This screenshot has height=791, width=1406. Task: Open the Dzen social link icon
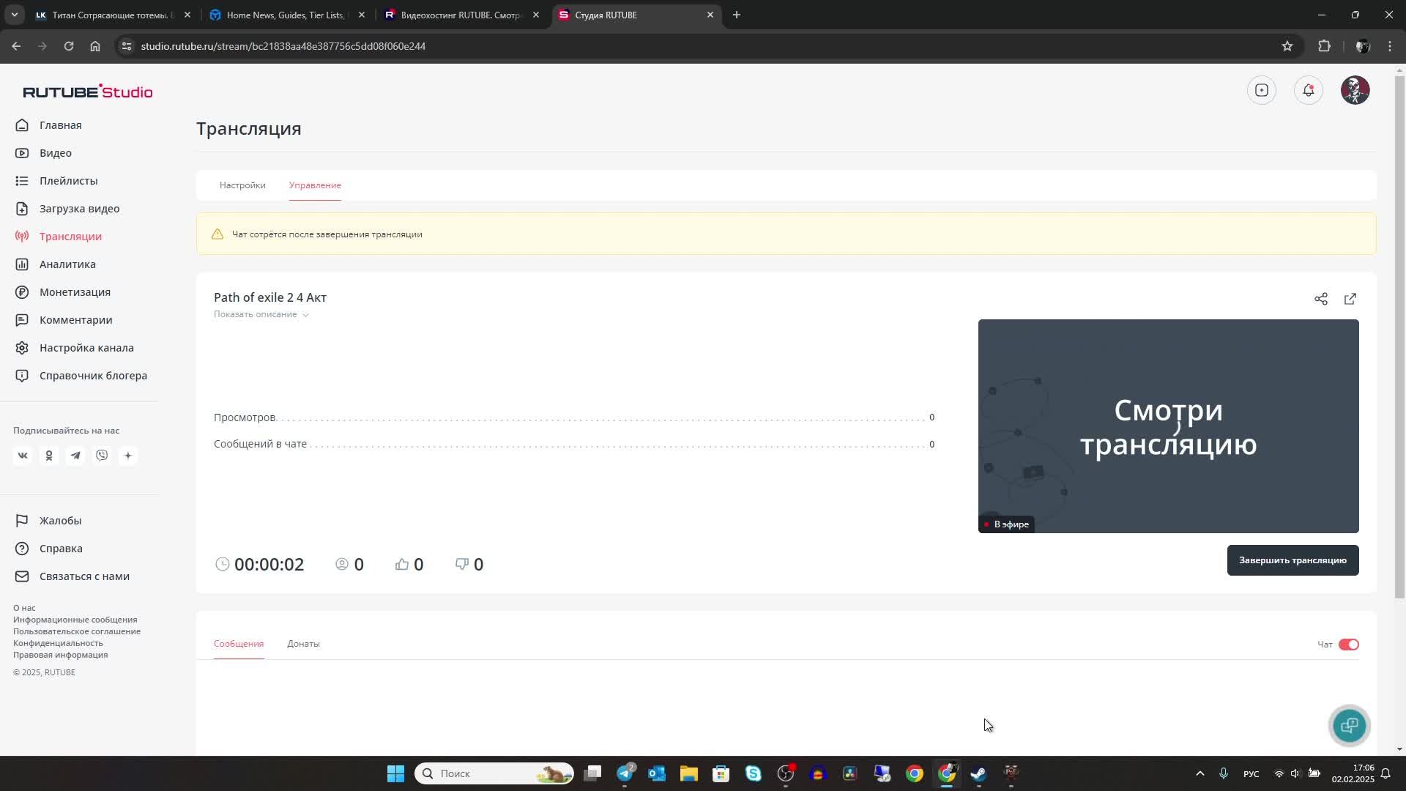128,456
